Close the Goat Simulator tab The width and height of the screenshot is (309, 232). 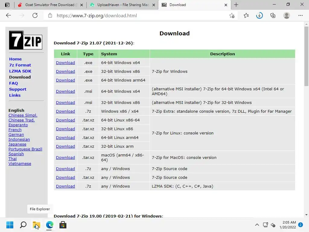[x=81, y=5]
